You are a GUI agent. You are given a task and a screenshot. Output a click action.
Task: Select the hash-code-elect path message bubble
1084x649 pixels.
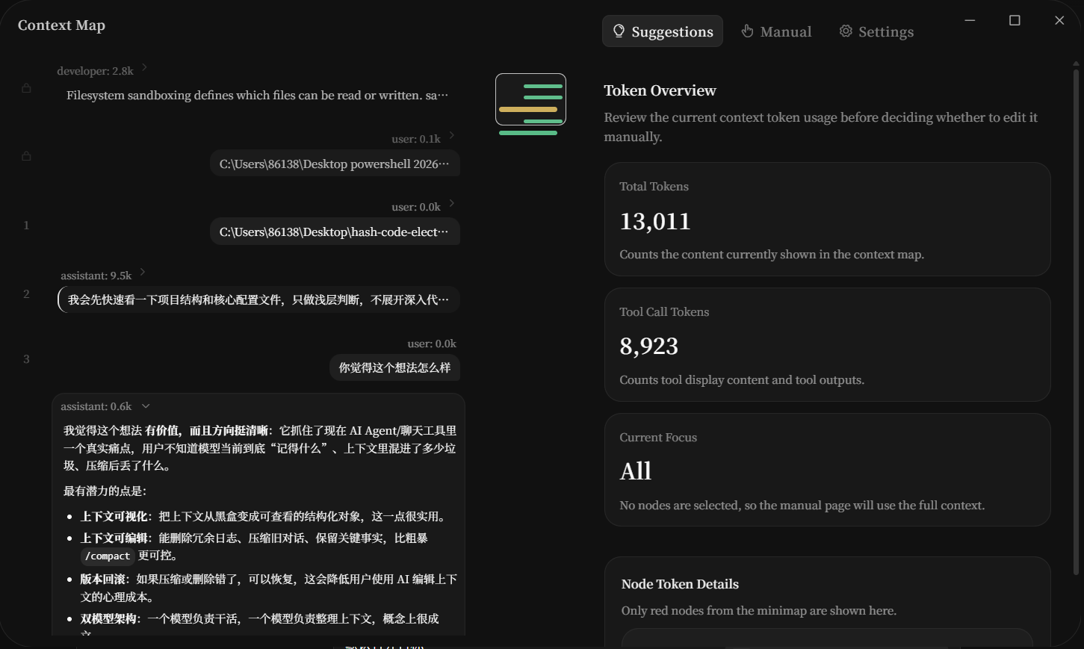(335, 232)
